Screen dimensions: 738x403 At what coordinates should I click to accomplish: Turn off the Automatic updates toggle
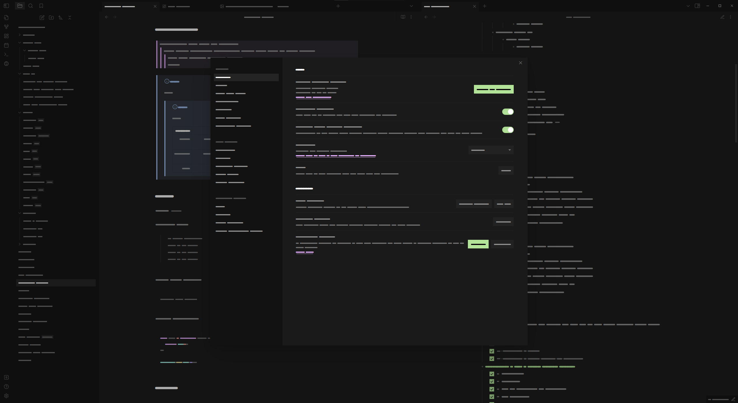click(x=508, y=112)
